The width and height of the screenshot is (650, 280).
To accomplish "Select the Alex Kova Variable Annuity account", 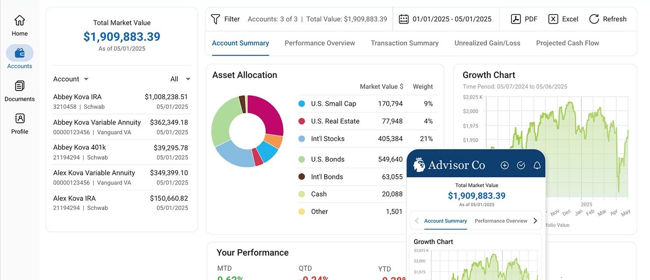I will (121, 177).
